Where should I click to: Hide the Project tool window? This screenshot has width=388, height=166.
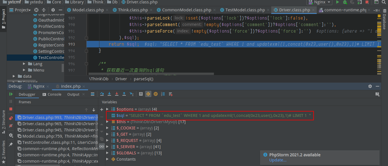tap(60, 10)
